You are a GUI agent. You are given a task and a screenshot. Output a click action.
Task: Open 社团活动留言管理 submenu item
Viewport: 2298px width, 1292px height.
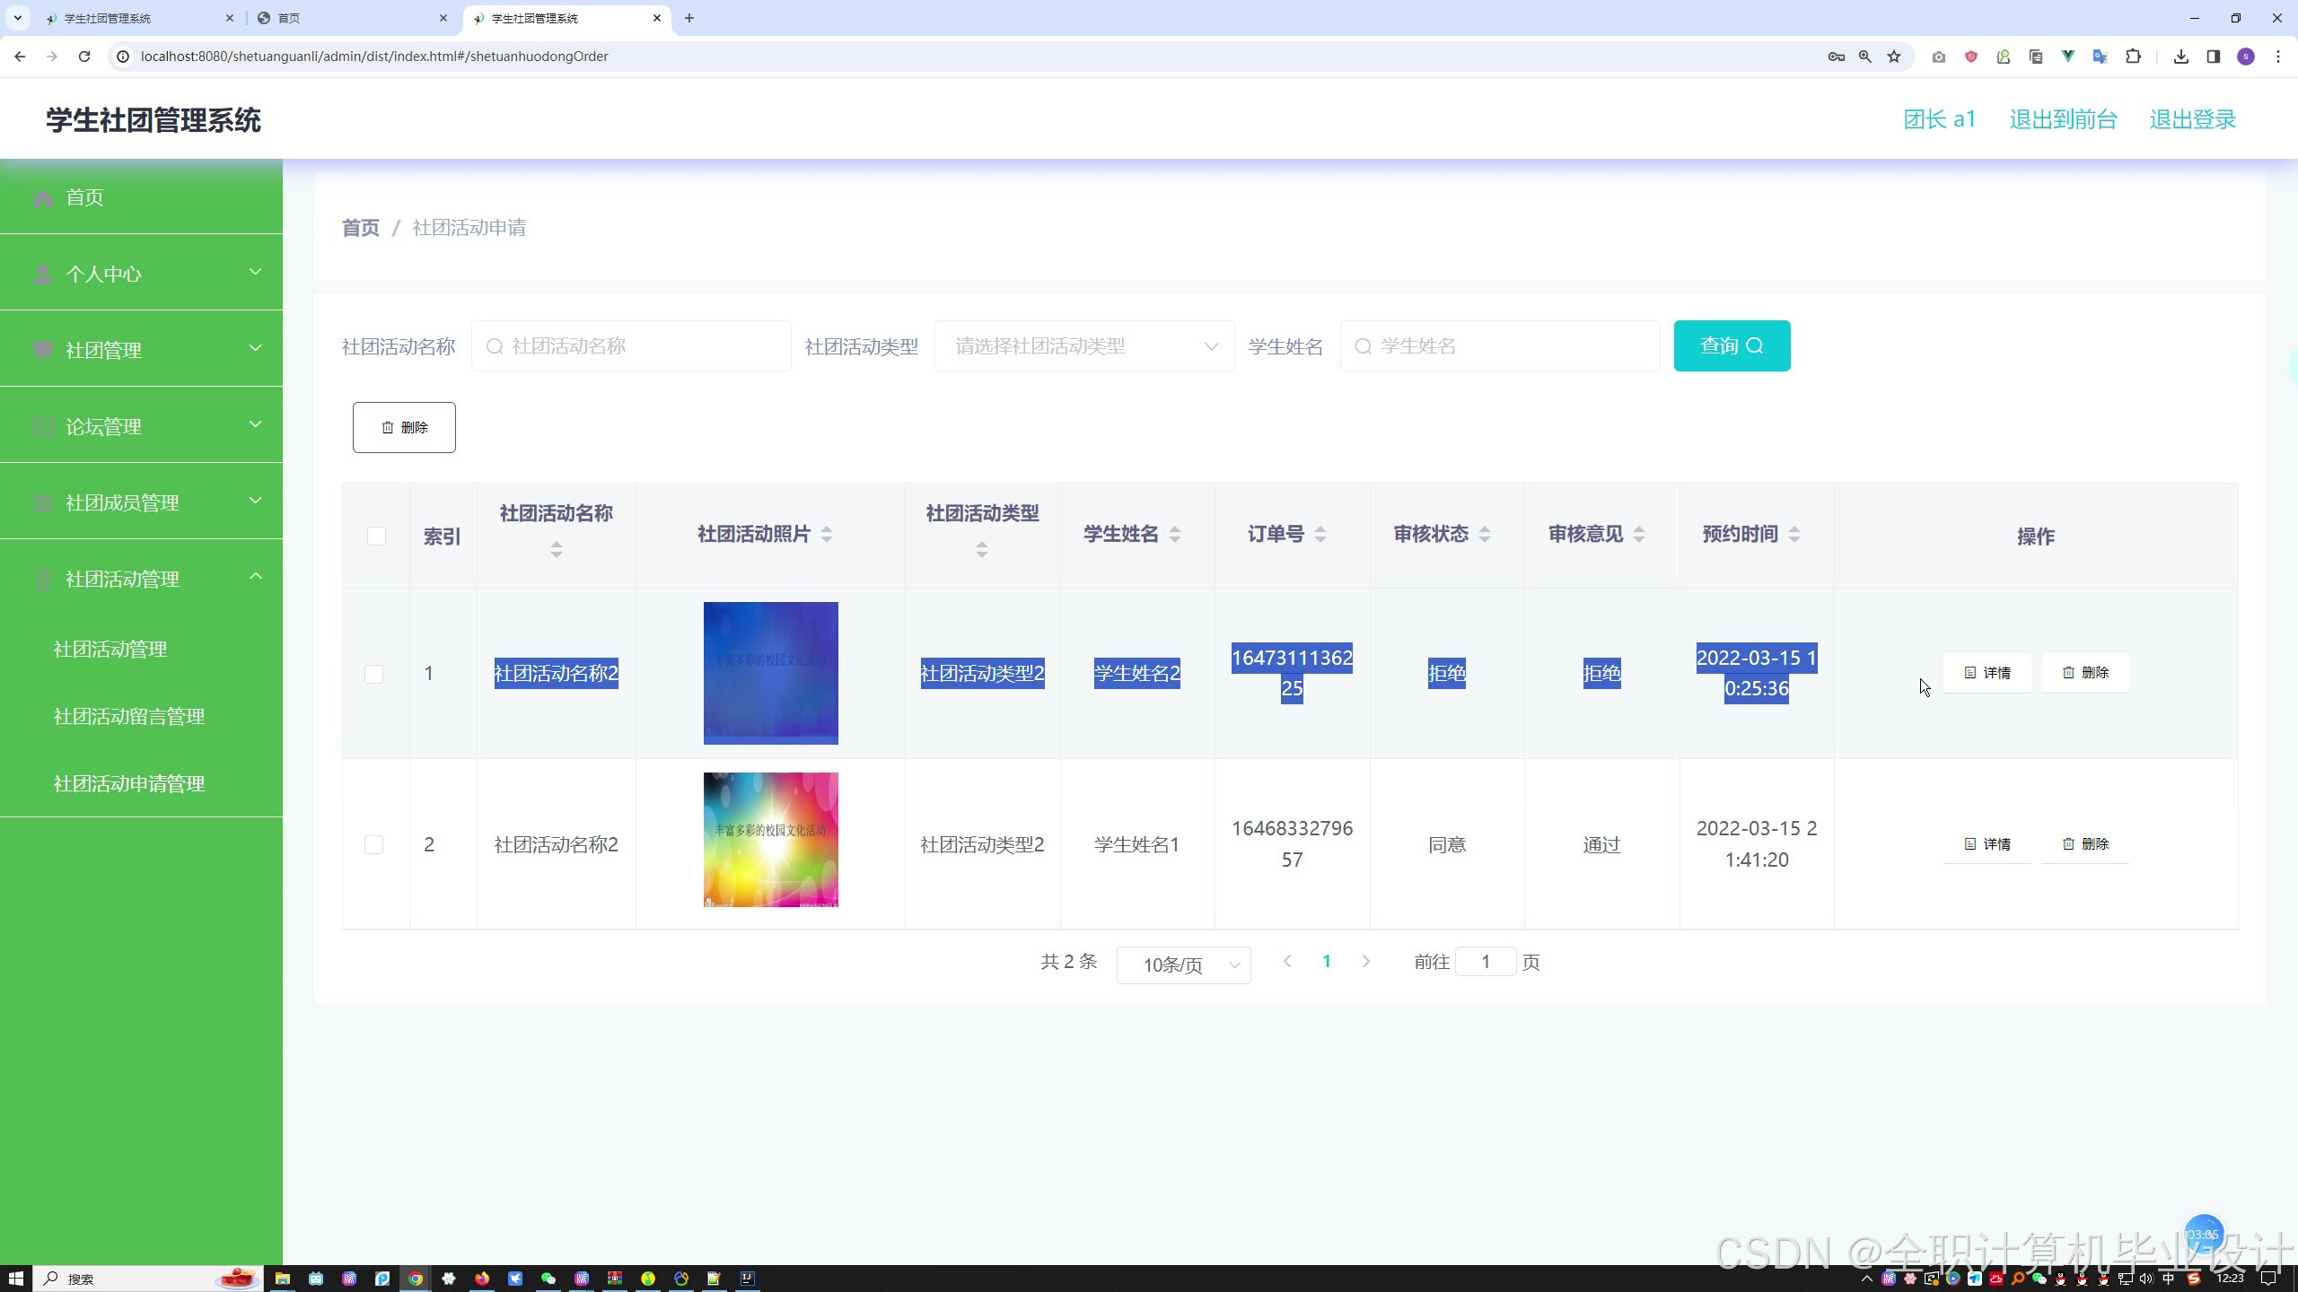(129, 717)
